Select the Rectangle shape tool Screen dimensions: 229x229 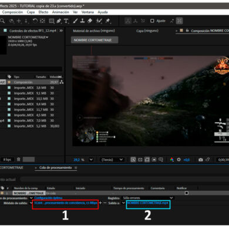[52, 21]
